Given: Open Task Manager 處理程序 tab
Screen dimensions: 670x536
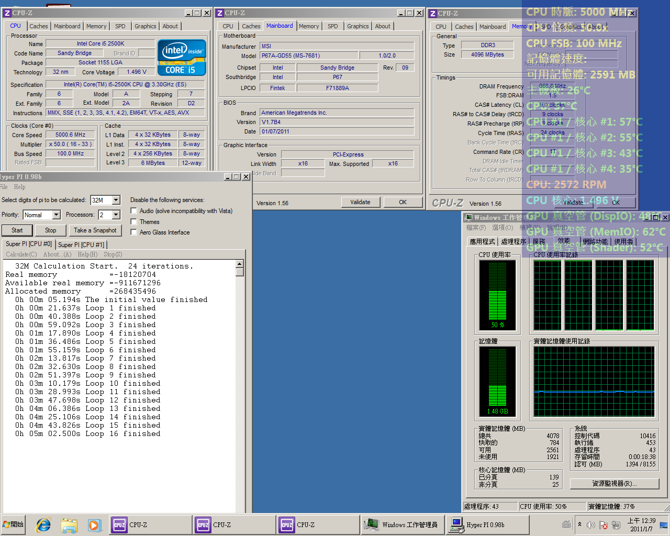Looking at the screenshot, I should (513, 241).
